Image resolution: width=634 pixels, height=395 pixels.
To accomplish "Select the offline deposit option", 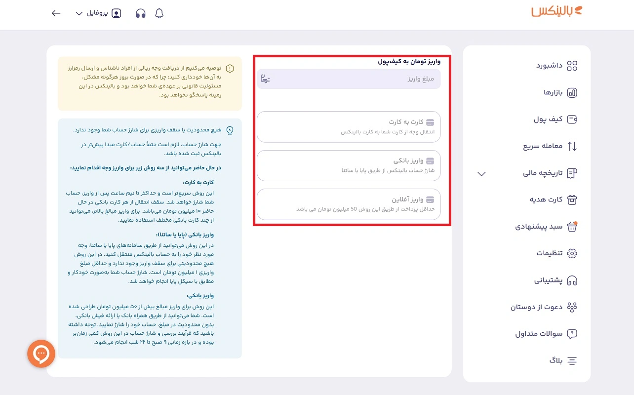I will coord(349,204).
